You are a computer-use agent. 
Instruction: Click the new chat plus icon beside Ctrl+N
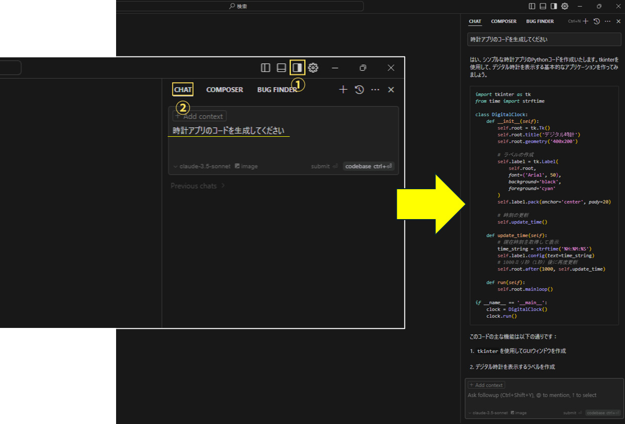coord(585,21)
